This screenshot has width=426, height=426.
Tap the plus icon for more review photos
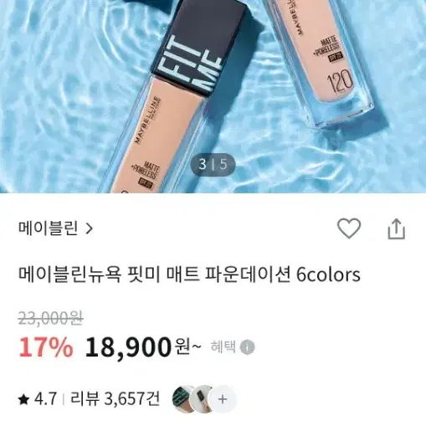coord(223,399)
